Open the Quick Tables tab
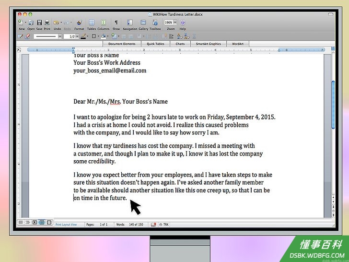This screenshot has width=349, height=262. [x=155, y=44]
